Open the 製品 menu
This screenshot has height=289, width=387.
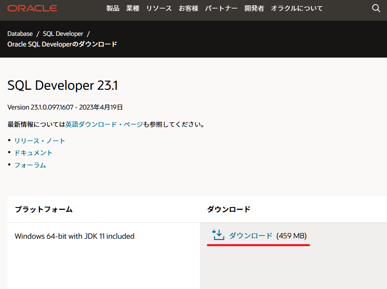[x=113, y=8]
